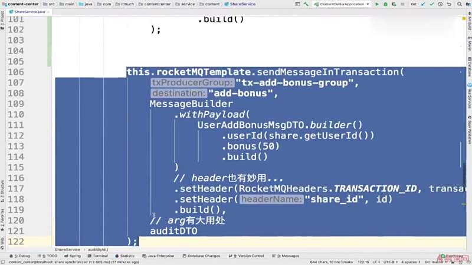
Task: Open the Project tool window sidebar
Action: pyautogui.click(x=2, y=21)
